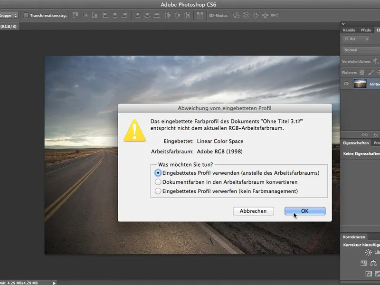Viewport: 380px width, 285px height.
Task: Click the Vereinheitlichen pin link icon
Action: pyautogui.click(x=376, y=61)
